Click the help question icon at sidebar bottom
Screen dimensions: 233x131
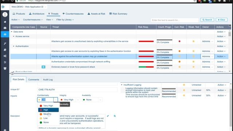5,130
